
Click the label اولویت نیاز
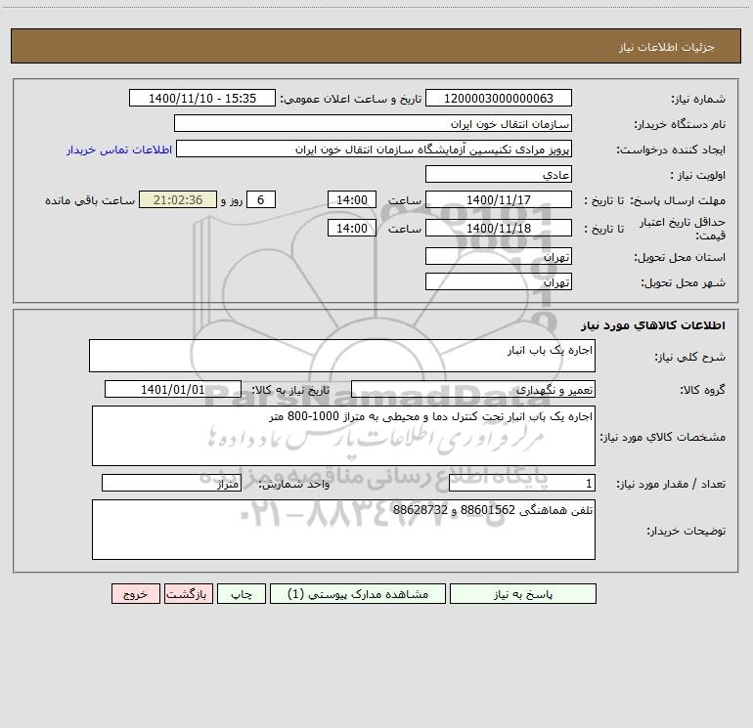(698, 176)
